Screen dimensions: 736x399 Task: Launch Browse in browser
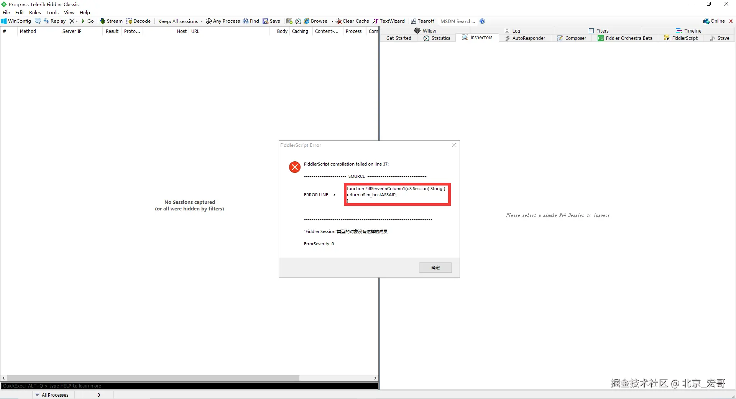[316, 21]
